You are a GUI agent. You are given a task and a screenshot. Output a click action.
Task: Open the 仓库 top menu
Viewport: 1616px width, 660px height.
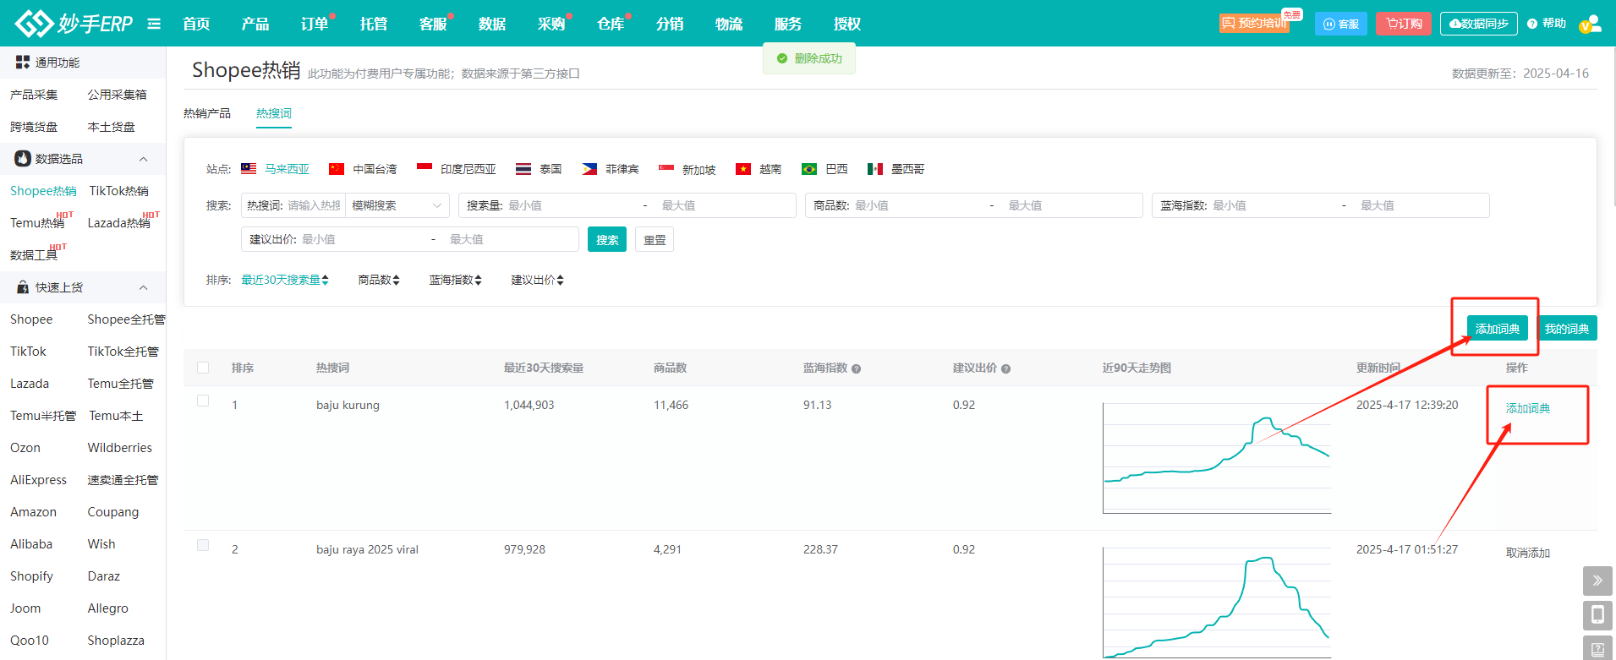(611, 24)
